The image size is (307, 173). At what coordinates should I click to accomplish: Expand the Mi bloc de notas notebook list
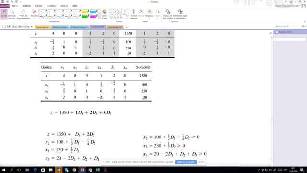(x=32, y=27)
